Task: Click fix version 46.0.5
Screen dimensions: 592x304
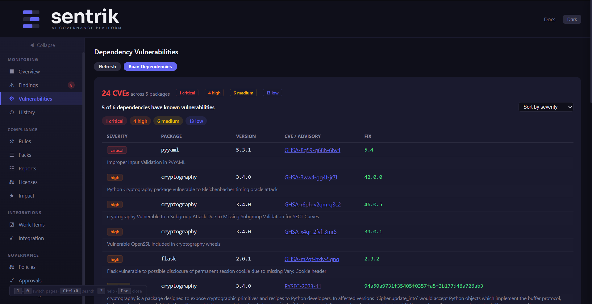Action: click(x=373, y=205)
